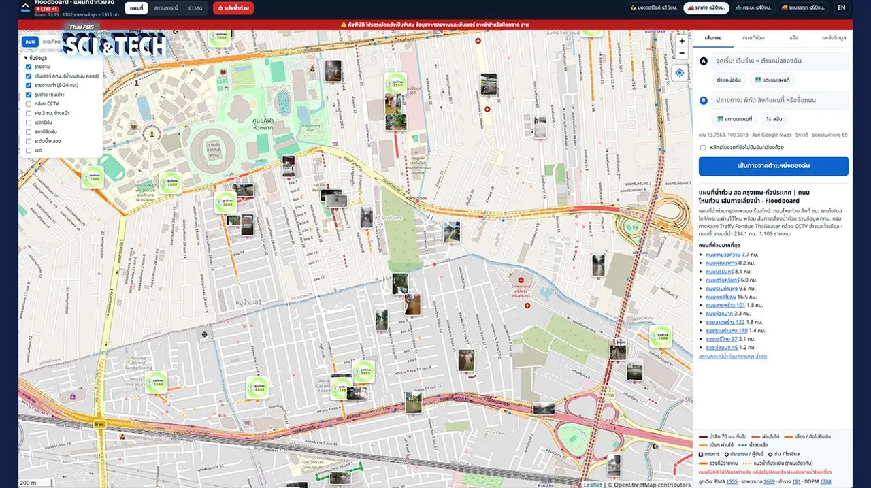Enable the ระดับน้ำคลอง layer
Viewport: 871px width, 488px height.
(28, 141)
